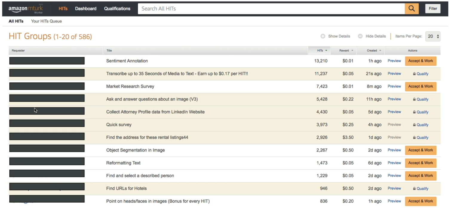Image resolution: width=450 pixels, height=208 pixels.
Task: Click the Hide Details minus icon
Action: [360, 36]
